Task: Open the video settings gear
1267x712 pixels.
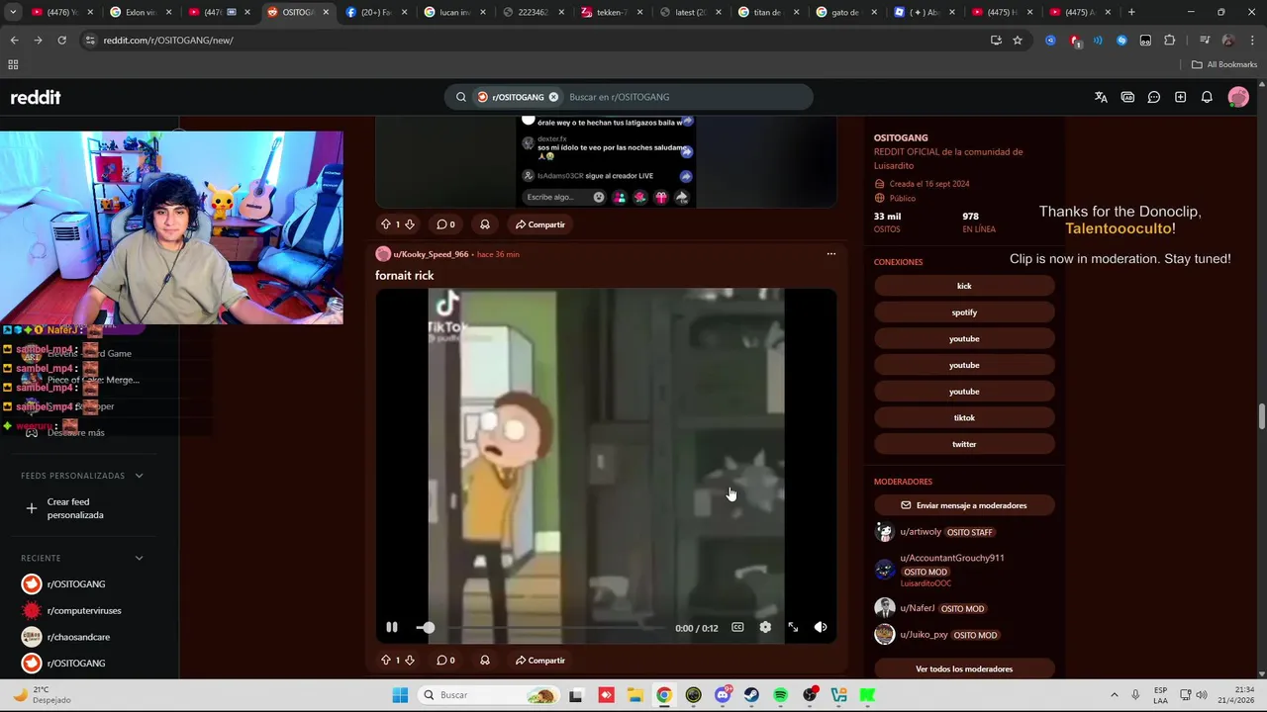Action: 765,627
